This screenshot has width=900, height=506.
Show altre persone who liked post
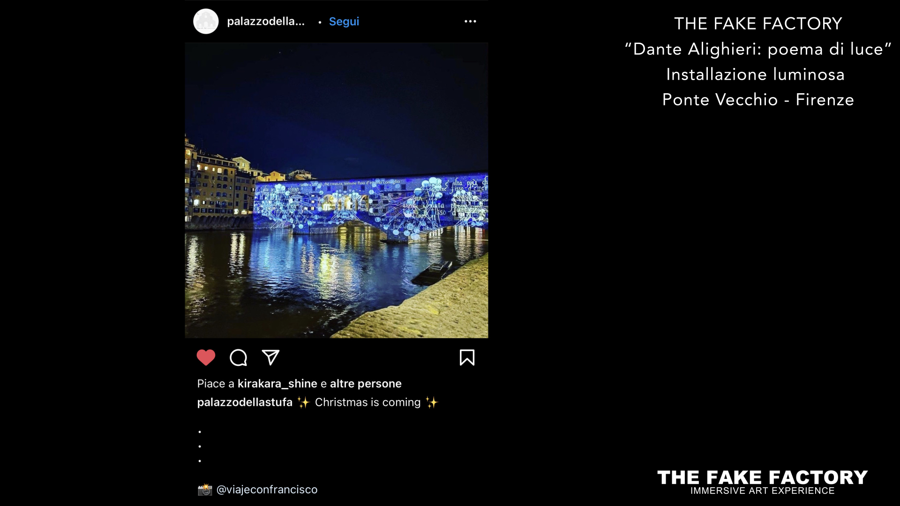click(x=366, y=384)
